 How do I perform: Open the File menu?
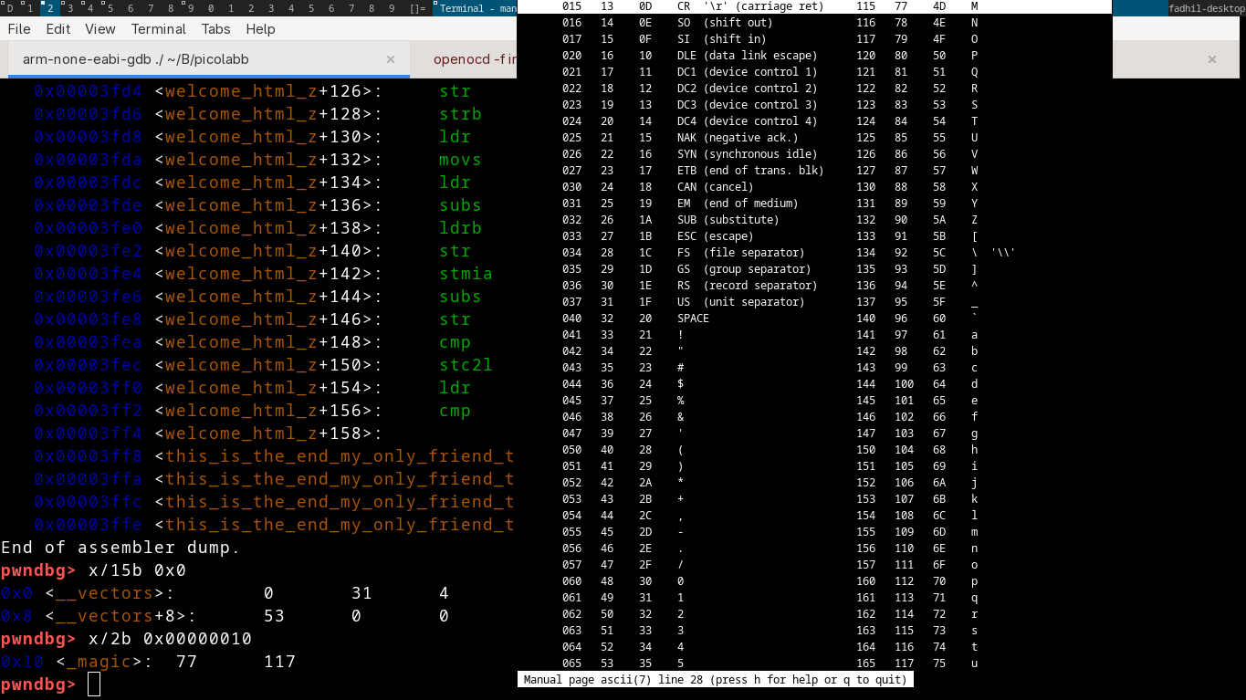[x=19, y=29]
